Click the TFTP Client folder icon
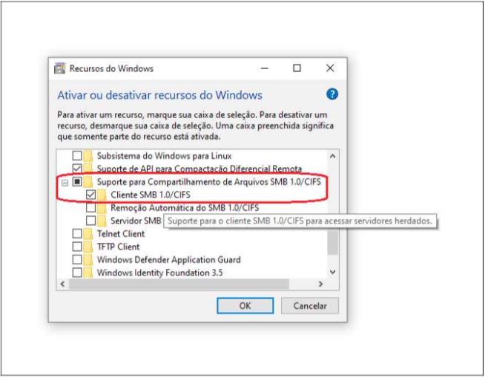Screen dimensions: 485x378 [88, 247]
